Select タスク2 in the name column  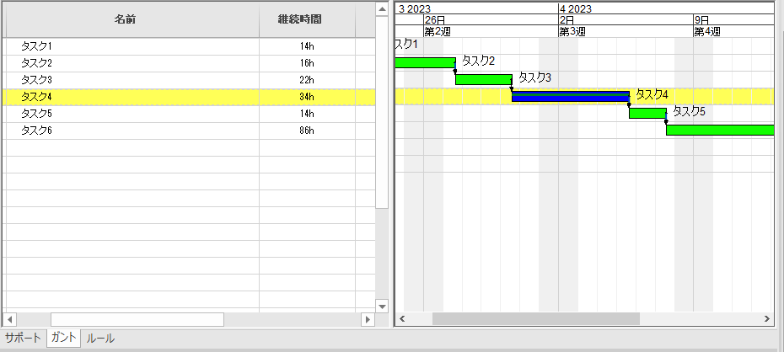36,63
